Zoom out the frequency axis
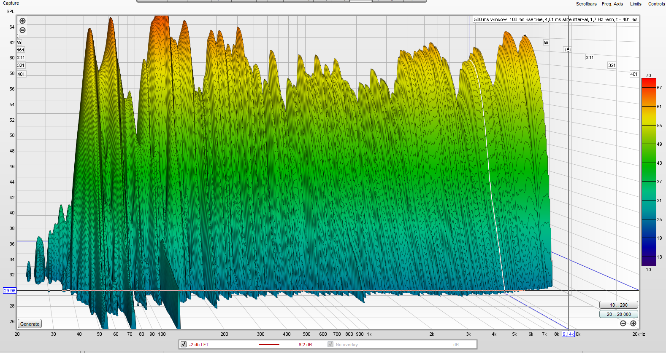The height and width of the screenshot is (353, 666). [623, 324]
